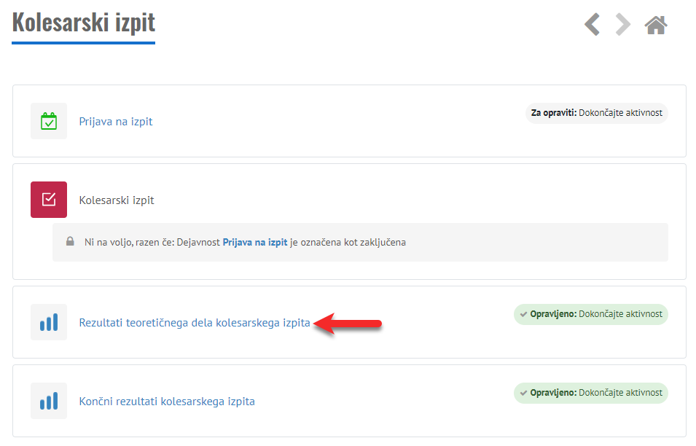Click the Za opraviti completion badge
Screen dimensions: 696x446
[596, 114]
